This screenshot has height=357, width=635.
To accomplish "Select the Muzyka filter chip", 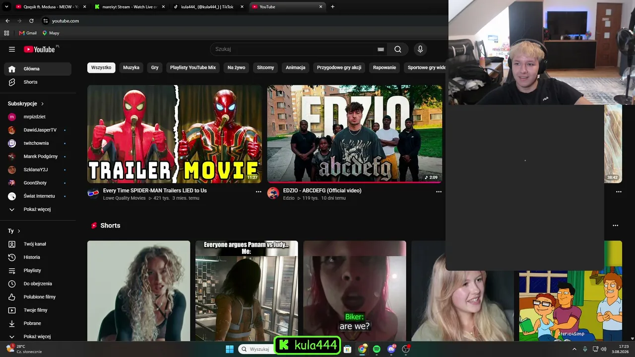I will pos(131,67).
